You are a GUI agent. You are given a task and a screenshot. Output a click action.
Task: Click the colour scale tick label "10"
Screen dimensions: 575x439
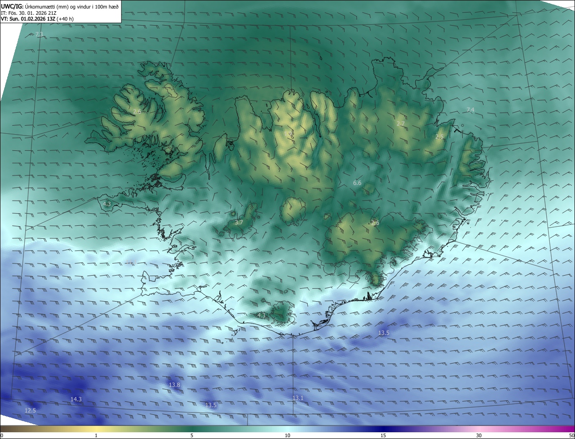[x=287, y=435]
